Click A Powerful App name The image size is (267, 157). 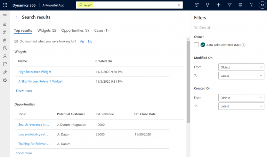pyautogui.click(x=53, y=5)
